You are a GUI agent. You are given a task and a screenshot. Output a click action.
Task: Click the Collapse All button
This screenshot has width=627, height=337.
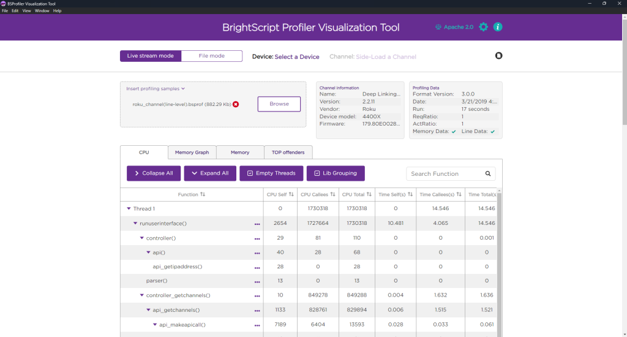(x=154, y=173)
